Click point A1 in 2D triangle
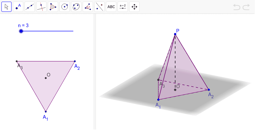Viewport: 255px width, 130px height. [46, 112]
